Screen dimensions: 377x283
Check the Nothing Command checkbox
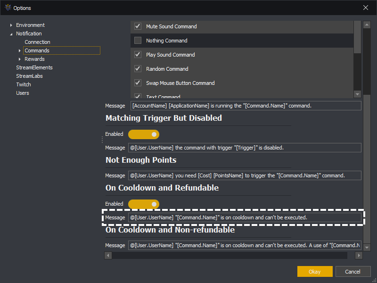pyautogui.click(x=138, y=40)
